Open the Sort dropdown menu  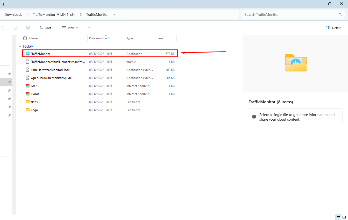click(x=47, y=28)
